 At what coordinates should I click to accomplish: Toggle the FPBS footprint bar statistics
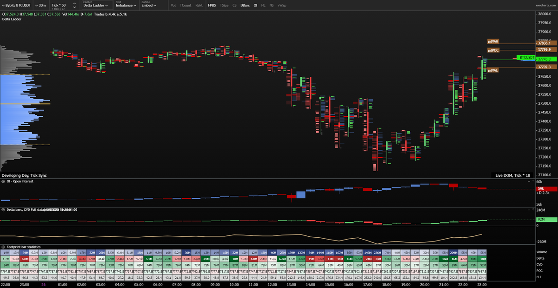click(212, 6)
